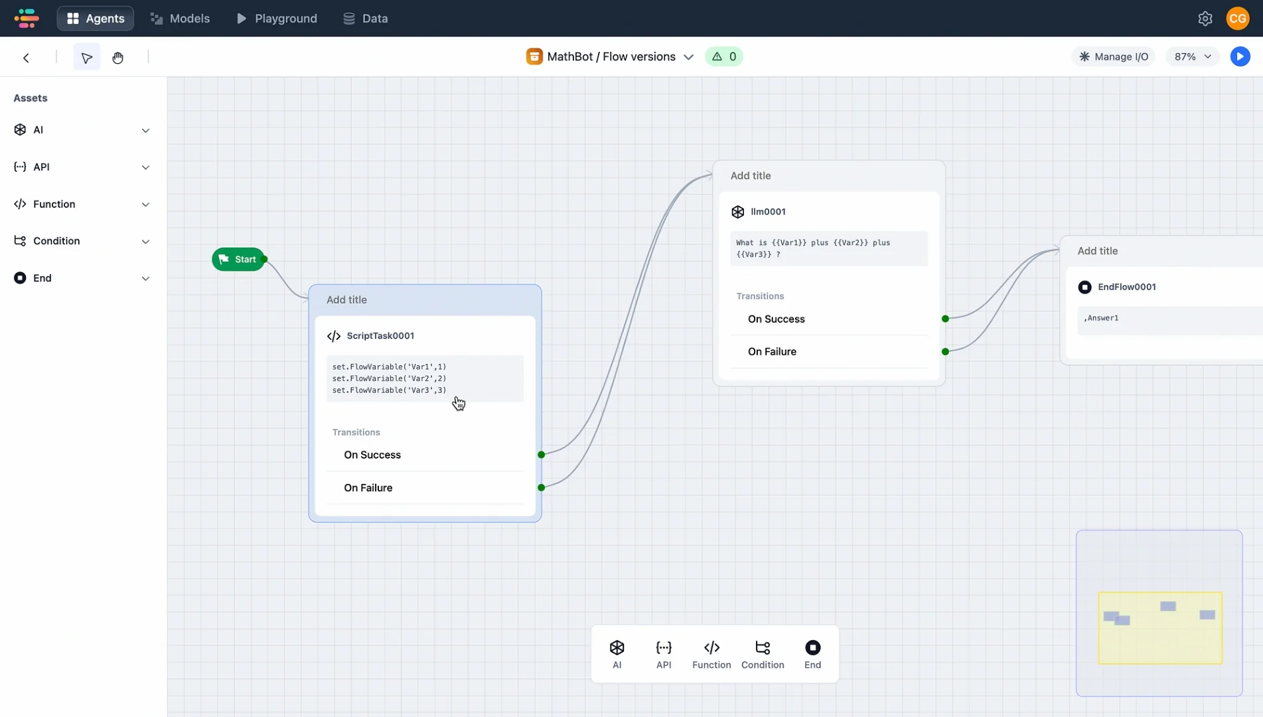Select the On Success transition of ScriptTask0001

pos(372,455)
